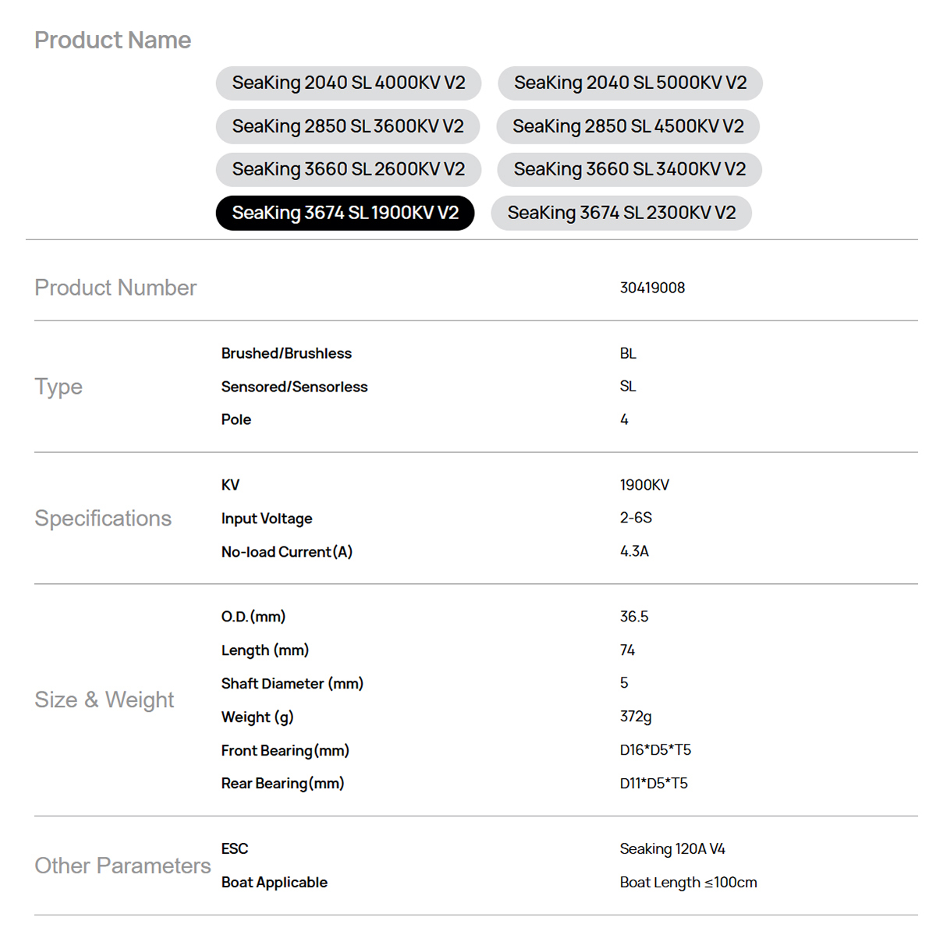The width and height of the screenshot is (936, 938).
Task: Click the Front Bearing value D16*D5*T5
Action: [655, 750]
